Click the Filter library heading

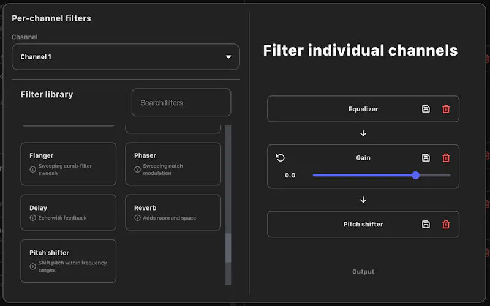coord(47,94)
